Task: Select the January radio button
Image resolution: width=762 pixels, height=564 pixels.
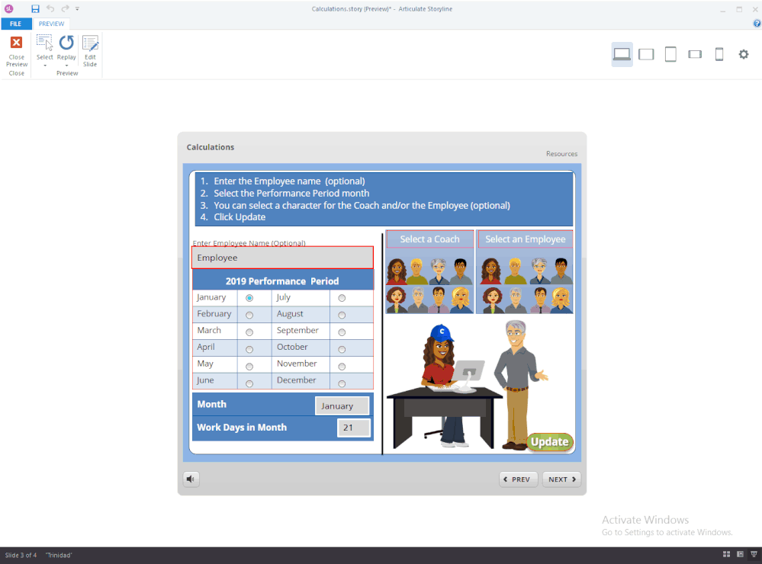Action: point(249,298)
